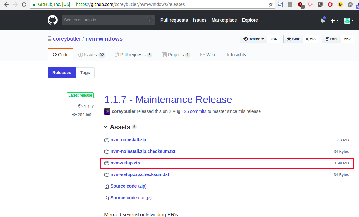Download Source code (tar.gz)
This screenshot has height=217, width=359.
[x=131, y=198]
